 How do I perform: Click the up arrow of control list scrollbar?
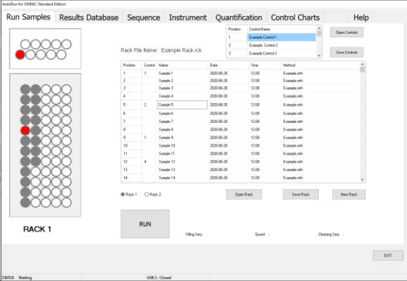click(x=320, y=28)
